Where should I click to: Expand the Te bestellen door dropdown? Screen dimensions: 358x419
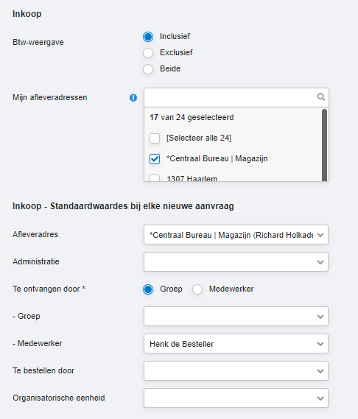point(236,371)
